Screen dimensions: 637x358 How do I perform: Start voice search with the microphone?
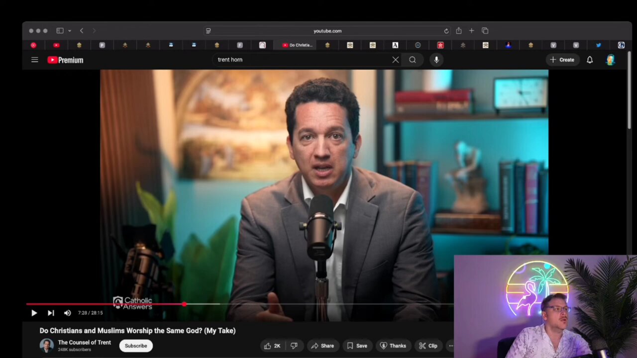(436, 60)
